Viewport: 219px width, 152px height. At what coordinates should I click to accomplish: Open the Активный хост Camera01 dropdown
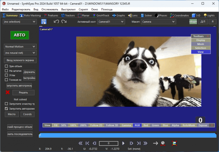click(x=111, y=22)
